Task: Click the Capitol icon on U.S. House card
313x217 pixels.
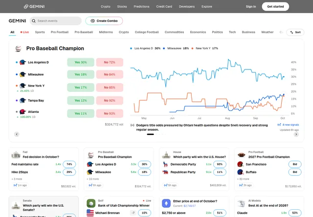Action: 166,155
